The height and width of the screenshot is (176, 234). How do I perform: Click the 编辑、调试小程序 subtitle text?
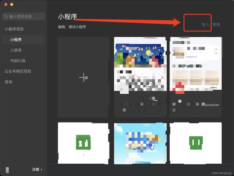coord(72,27)
